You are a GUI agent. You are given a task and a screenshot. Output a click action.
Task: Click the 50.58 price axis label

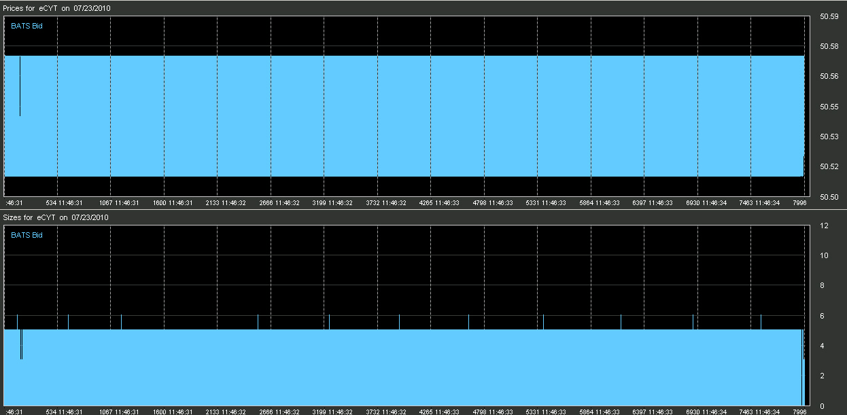click(829, 46)
